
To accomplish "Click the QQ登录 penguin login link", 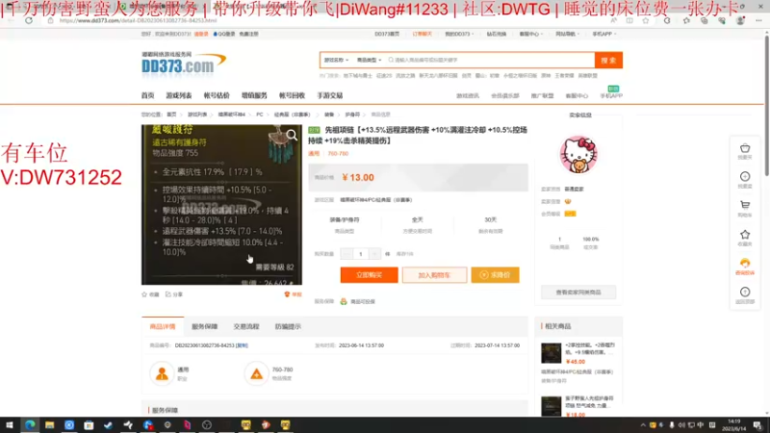I will click(x=224, y=34).
